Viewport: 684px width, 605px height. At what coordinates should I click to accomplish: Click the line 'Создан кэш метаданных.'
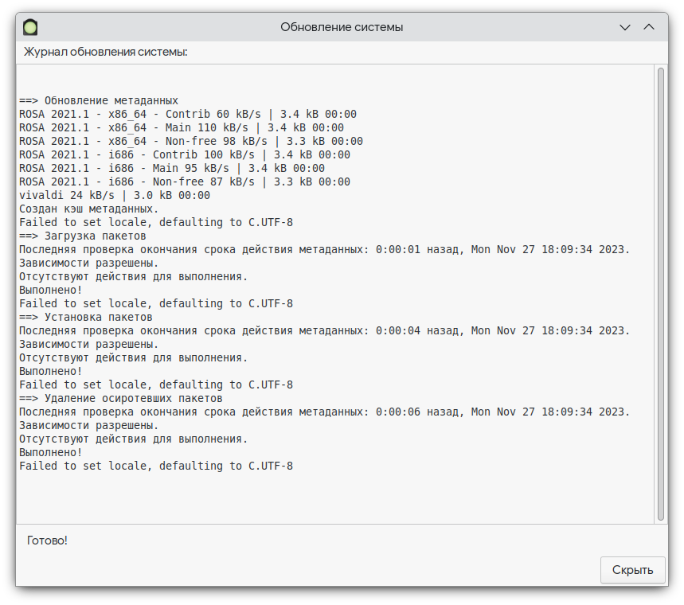coord(89,209)
